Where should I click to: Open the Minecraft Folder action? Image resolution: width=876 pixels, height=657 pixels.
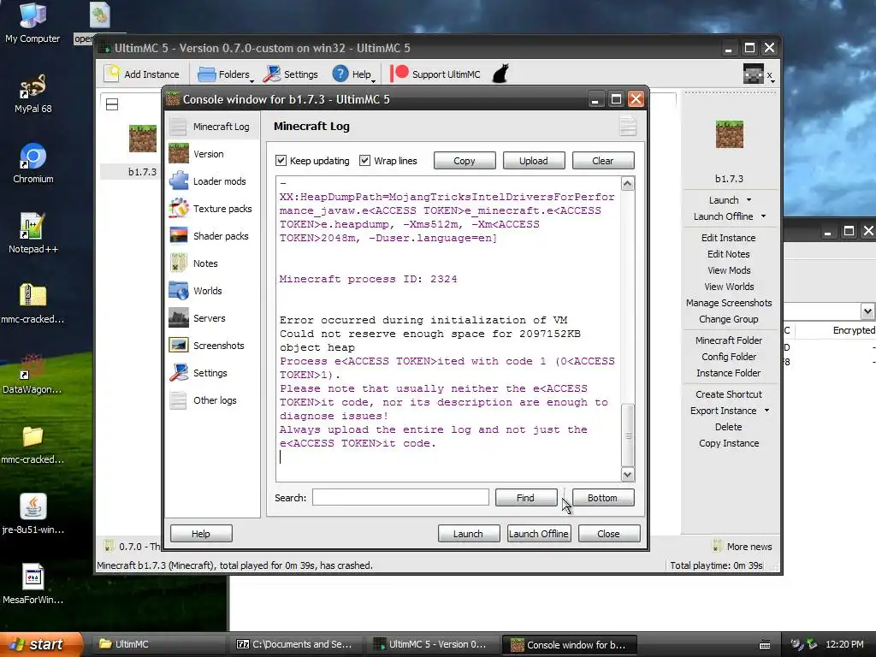(729, 340)
